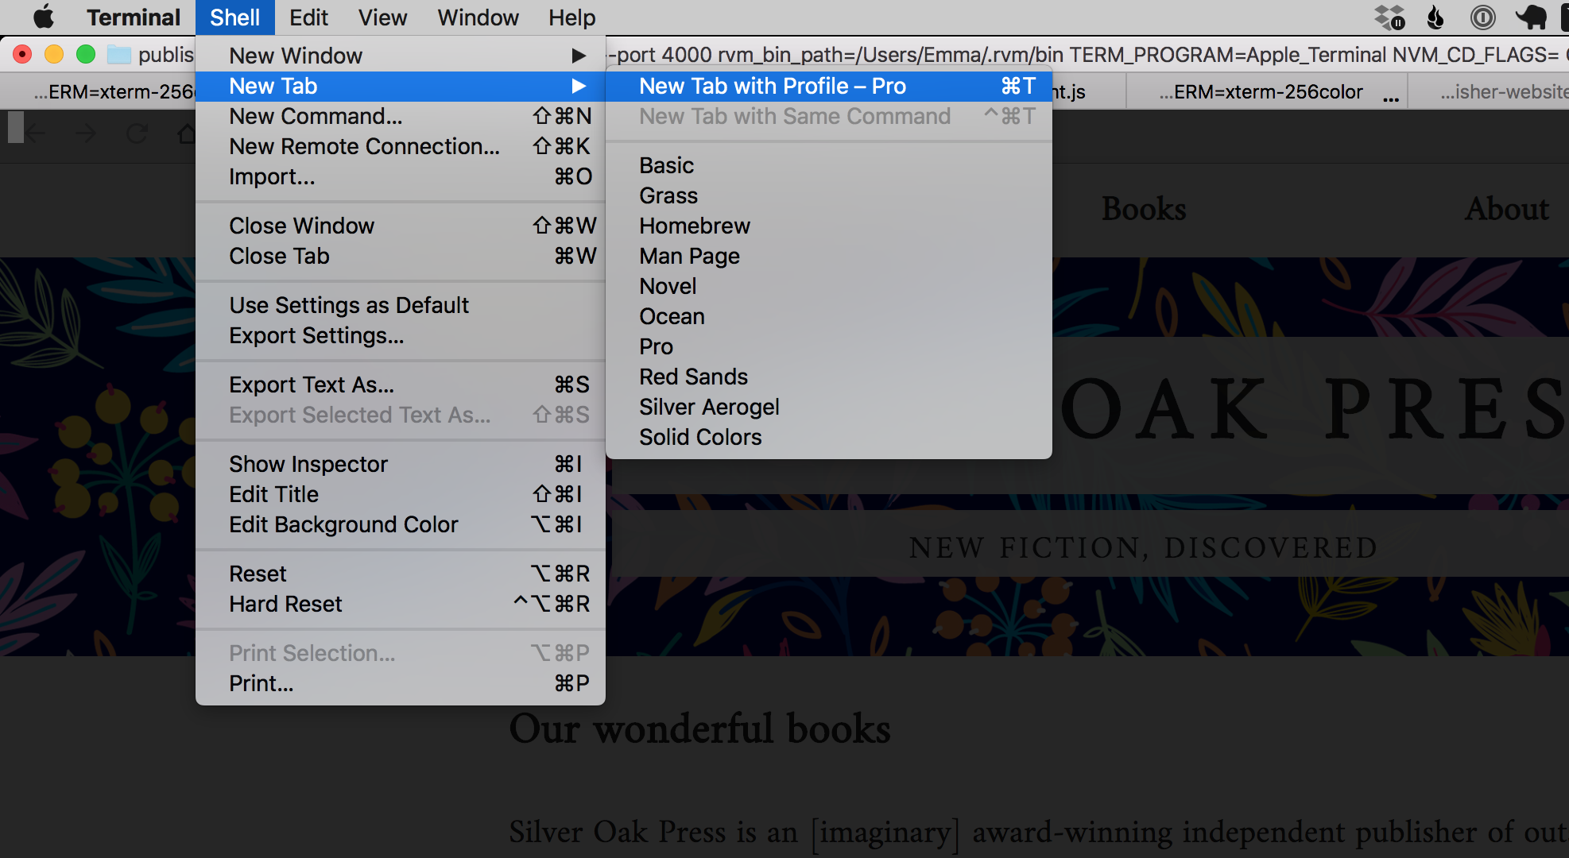Pick the Red Sands profile
This screenshot has width=1569, height=858.
coord(829,377)
